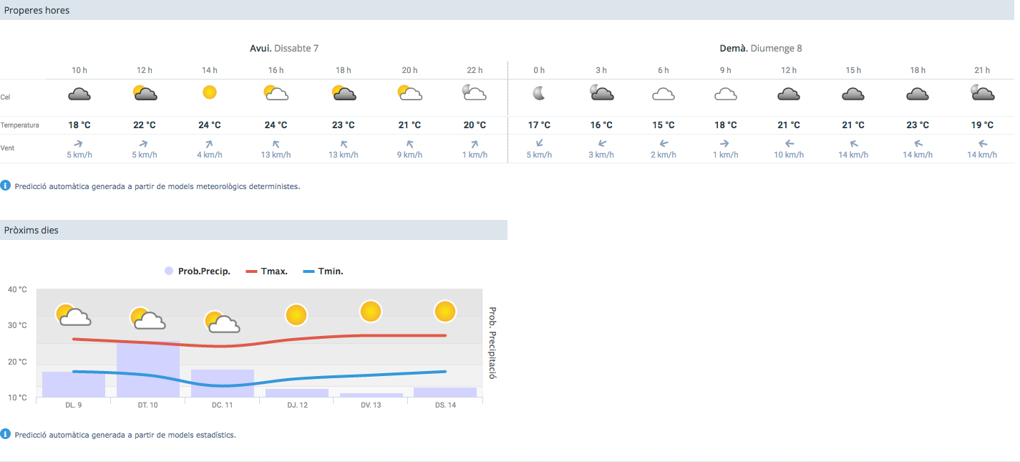
Task: Hide the Tmin. series via the legend
Action: pyautogui.click(x=324, y=271)
